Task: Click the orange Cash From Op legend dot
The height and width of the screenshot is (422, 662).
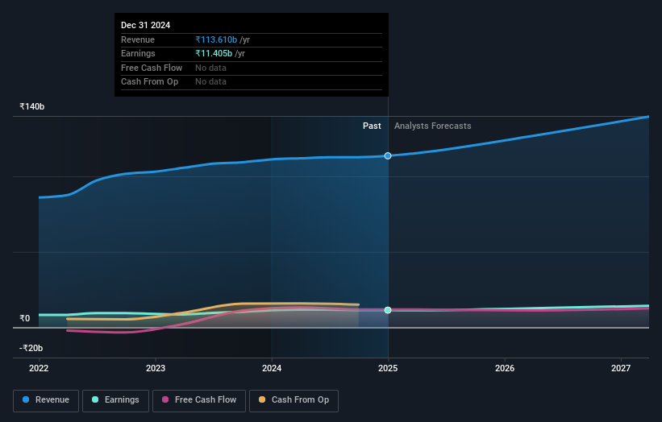Action: (x=262, y=399)
